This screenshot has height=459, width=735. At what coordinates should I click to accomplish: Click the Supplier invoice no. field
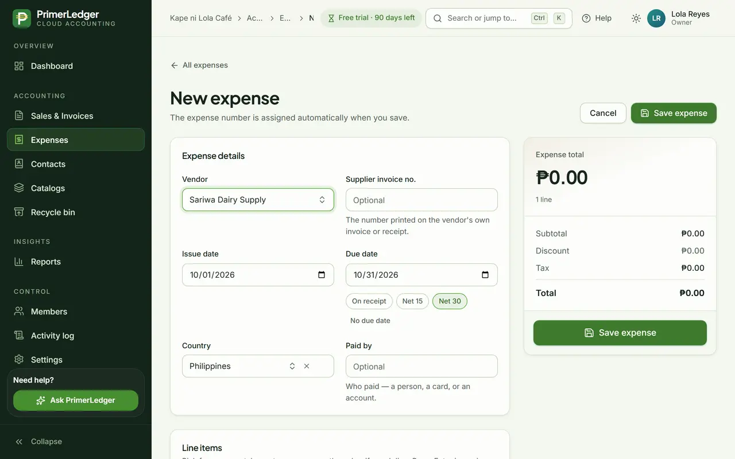tap(421, 200)
